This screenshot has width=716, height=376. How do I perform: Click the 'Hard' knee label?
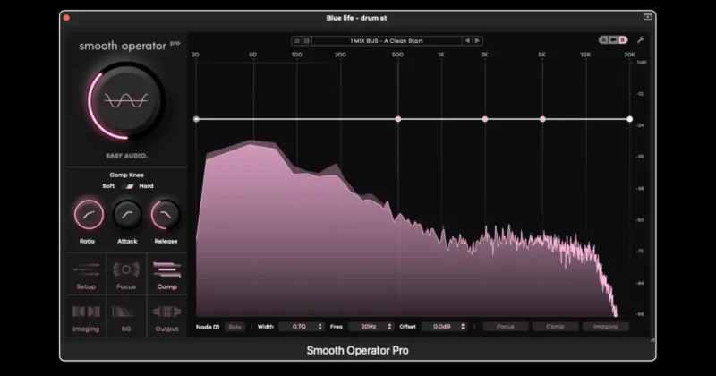[146, 186]
